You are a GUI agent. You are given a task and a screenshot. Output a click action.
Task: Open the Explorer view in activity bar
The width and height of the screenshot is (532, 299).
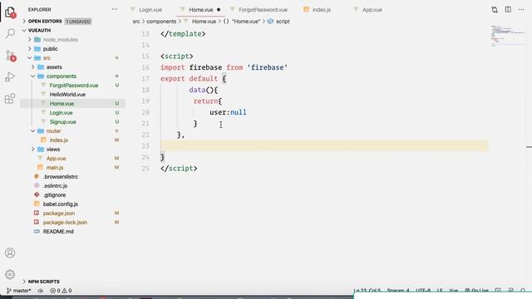10,12
